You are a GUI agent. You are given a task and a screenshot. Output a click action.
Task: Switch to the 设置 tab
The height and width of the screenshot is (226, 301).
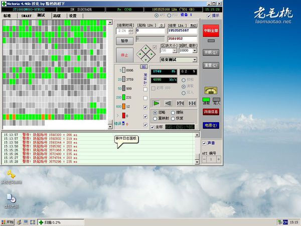[x=73, y=16]
